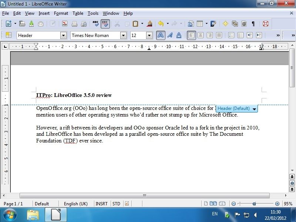The width and height of the screenshot is (296, 222).
Task: Click Decrease Indent icon
Action: pyautogui.click(x=249, y=35)
